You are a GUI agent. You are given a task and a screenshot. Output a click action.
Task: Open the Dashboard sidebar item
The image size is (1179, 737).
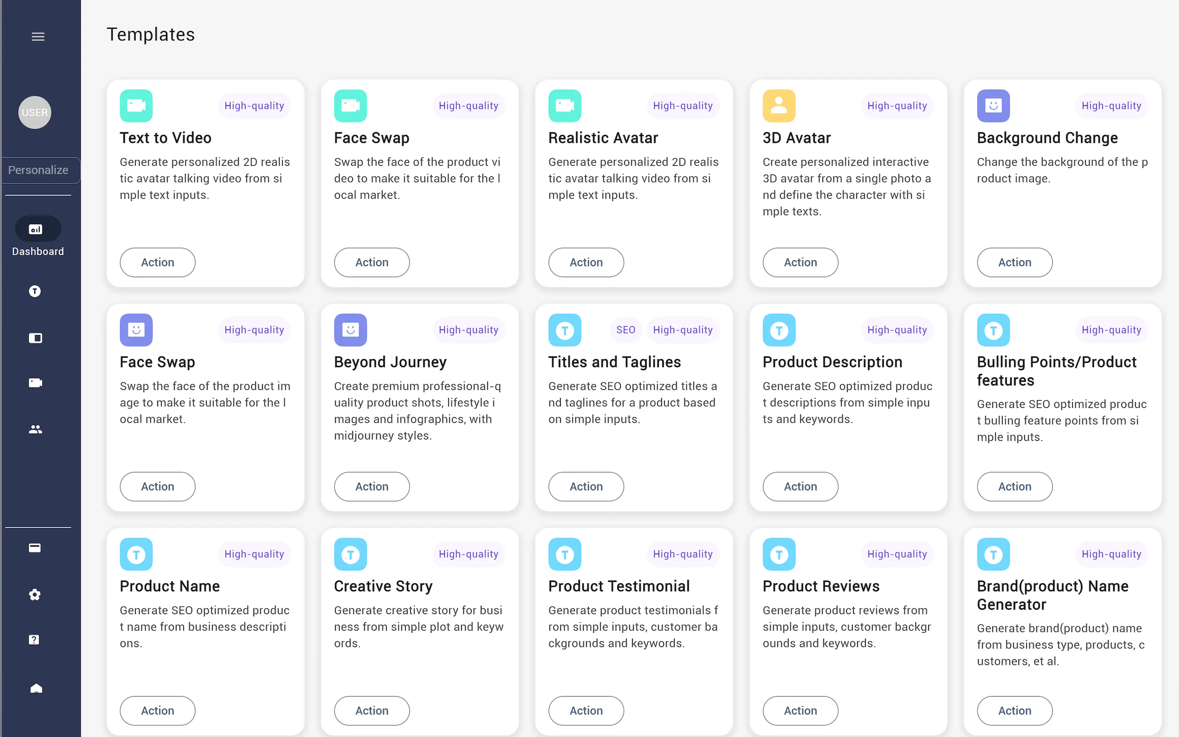click(x=38, y=237)
